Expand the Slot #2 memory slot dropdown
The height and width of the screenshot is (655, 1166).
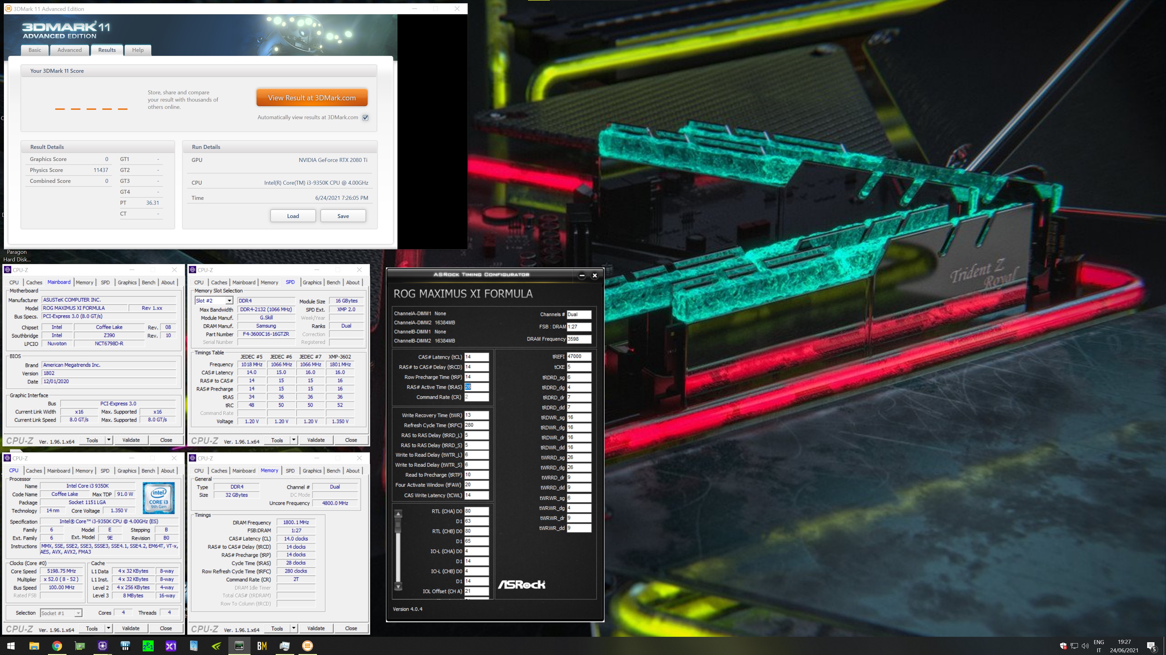coord(230,301)
